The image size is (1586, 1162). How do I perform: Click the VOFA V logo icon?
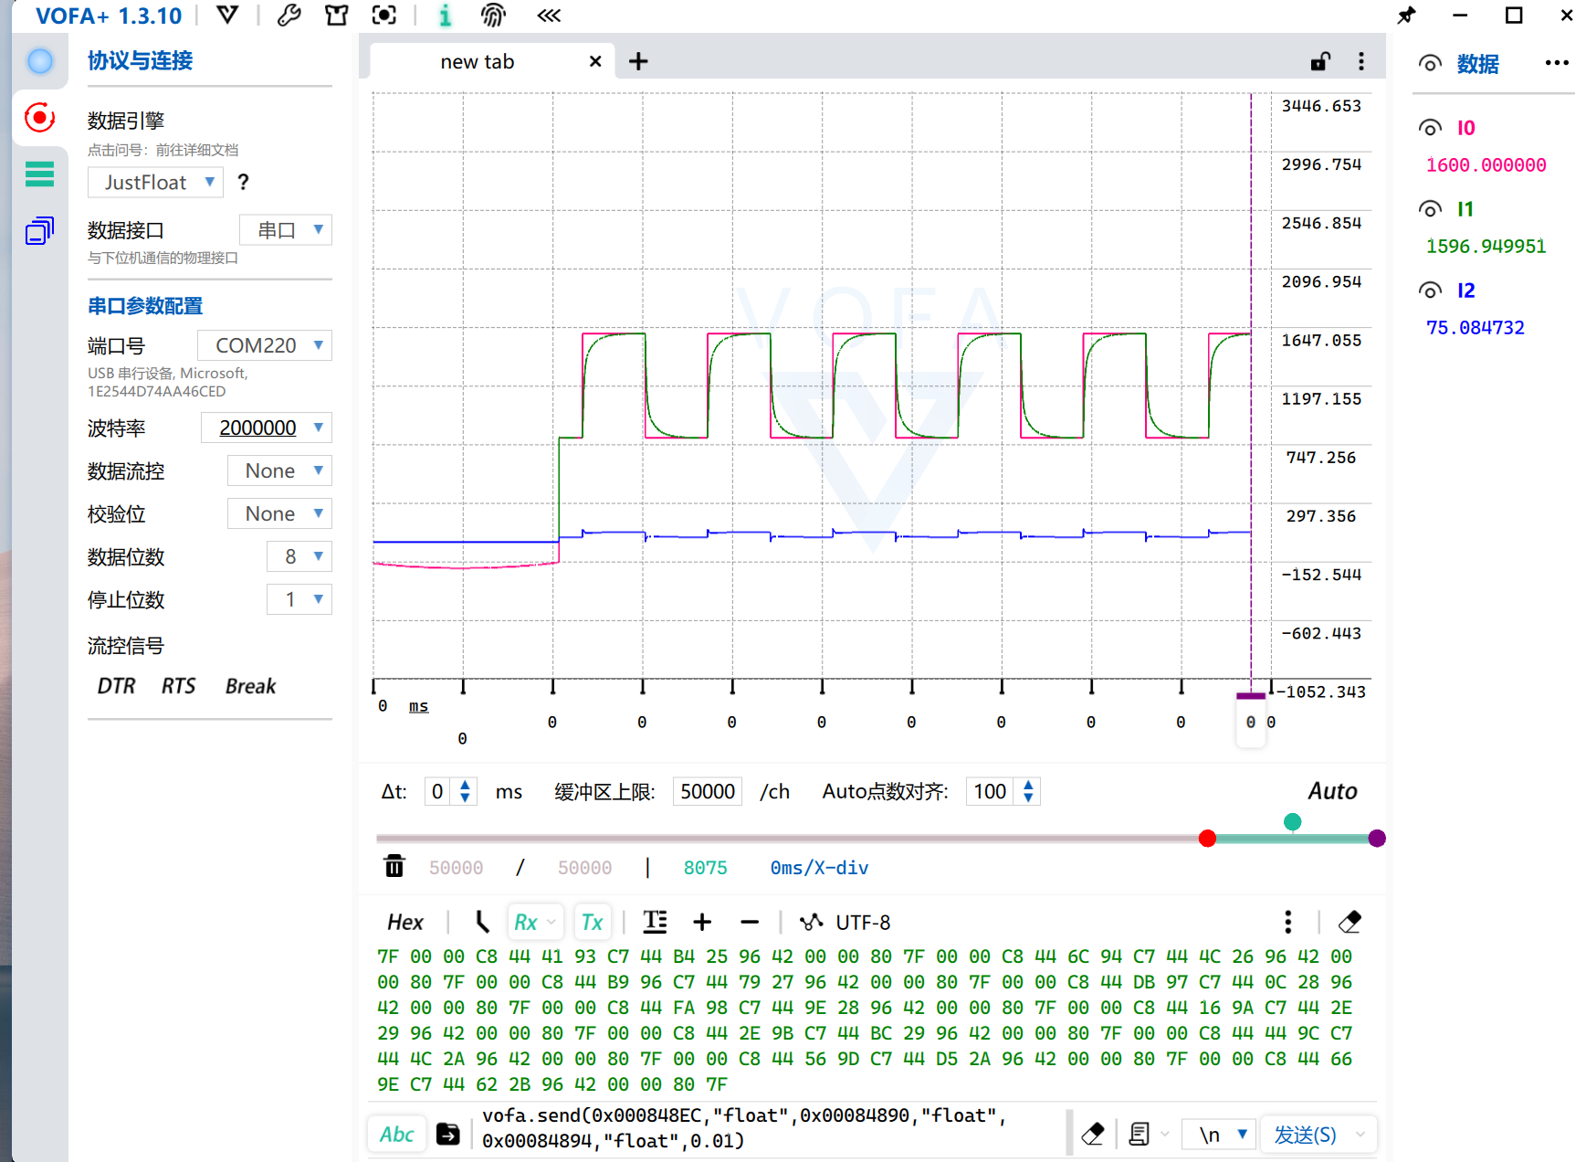(x=227, y=16)
